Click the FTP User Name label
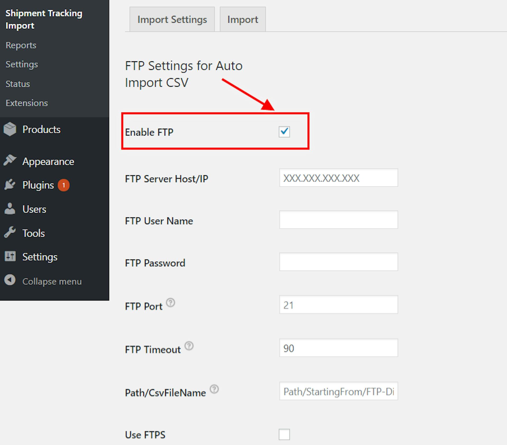Viewport: 507px width, 445px height. tap(159, 221)
